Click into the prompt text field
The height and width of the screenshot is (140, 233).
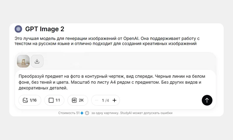112,82
